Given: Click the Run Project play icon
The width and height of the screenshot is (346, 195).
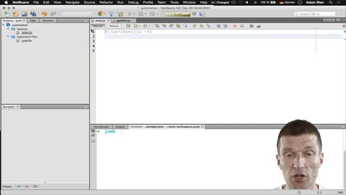Looking at the screenshot, I should pos(130,14).
